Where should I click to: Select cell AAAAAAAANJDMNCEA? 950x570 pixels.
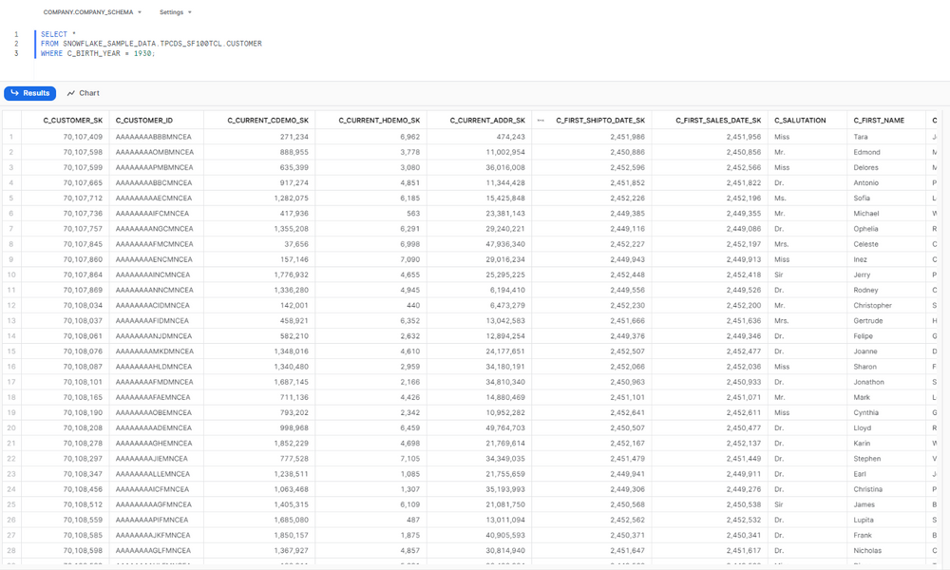(x=153, y=336)
